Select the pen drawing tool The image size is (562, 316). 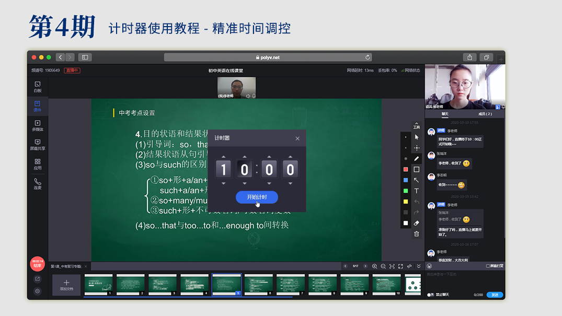pyautogui.click(x=417, y=159)
